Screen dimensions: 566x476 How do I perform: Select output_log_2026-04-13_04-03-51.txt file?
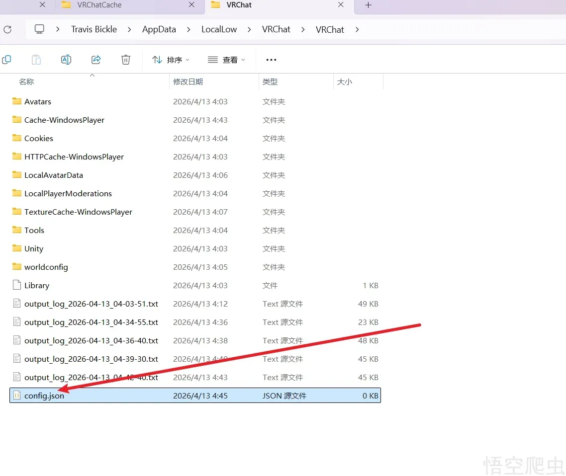click(x=91, y=304)
